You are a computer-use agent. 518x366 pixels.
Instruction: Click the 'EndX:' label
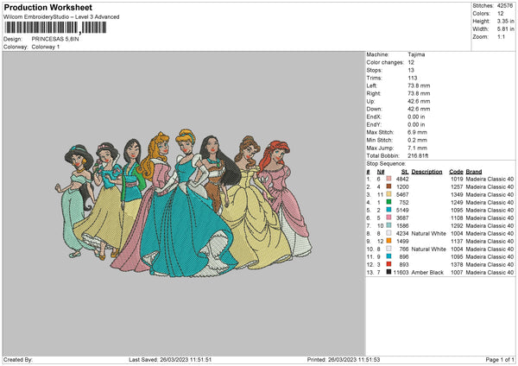374,117
